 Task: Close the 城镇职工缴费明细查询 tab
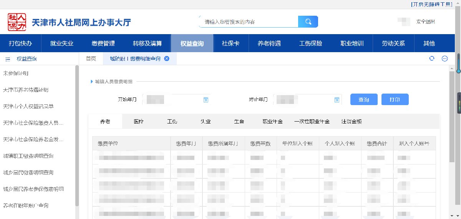point(166,59)
